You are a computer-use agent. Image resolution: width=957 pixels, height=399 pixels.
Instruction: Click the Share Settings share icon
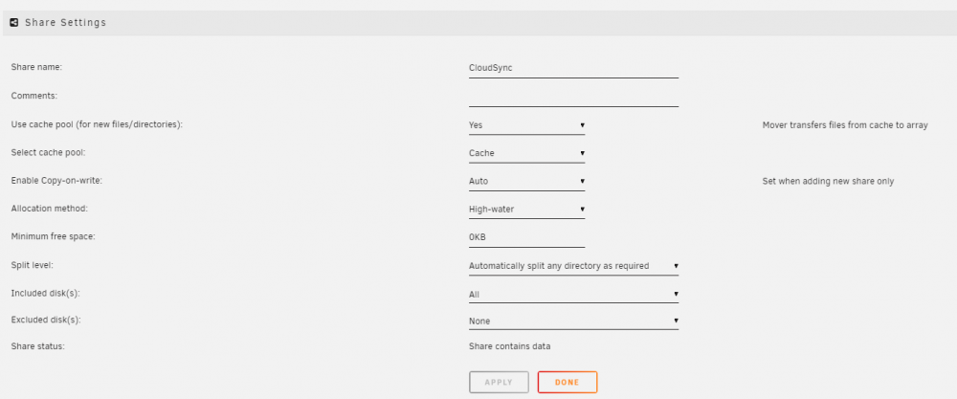14,23
